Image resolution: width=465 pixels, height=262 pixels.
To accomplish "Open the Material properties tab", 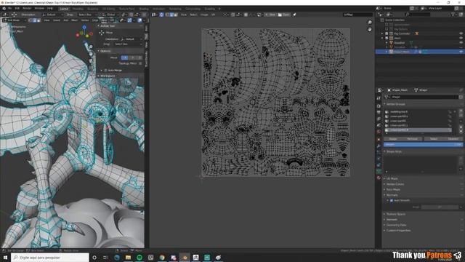I will 379,178.
